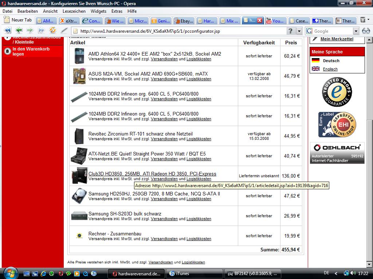
Task: Click the volume speaker tray icon
Action: [353, 273]
